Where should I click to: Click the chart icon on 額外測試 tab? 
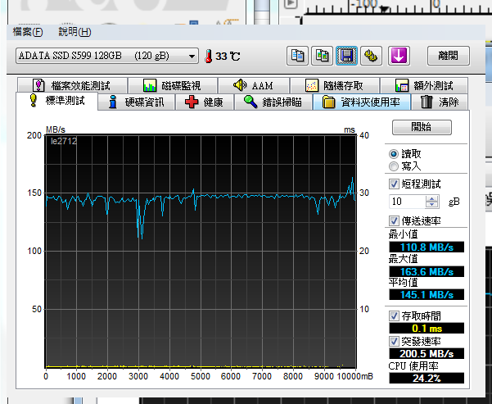point(402,85)
